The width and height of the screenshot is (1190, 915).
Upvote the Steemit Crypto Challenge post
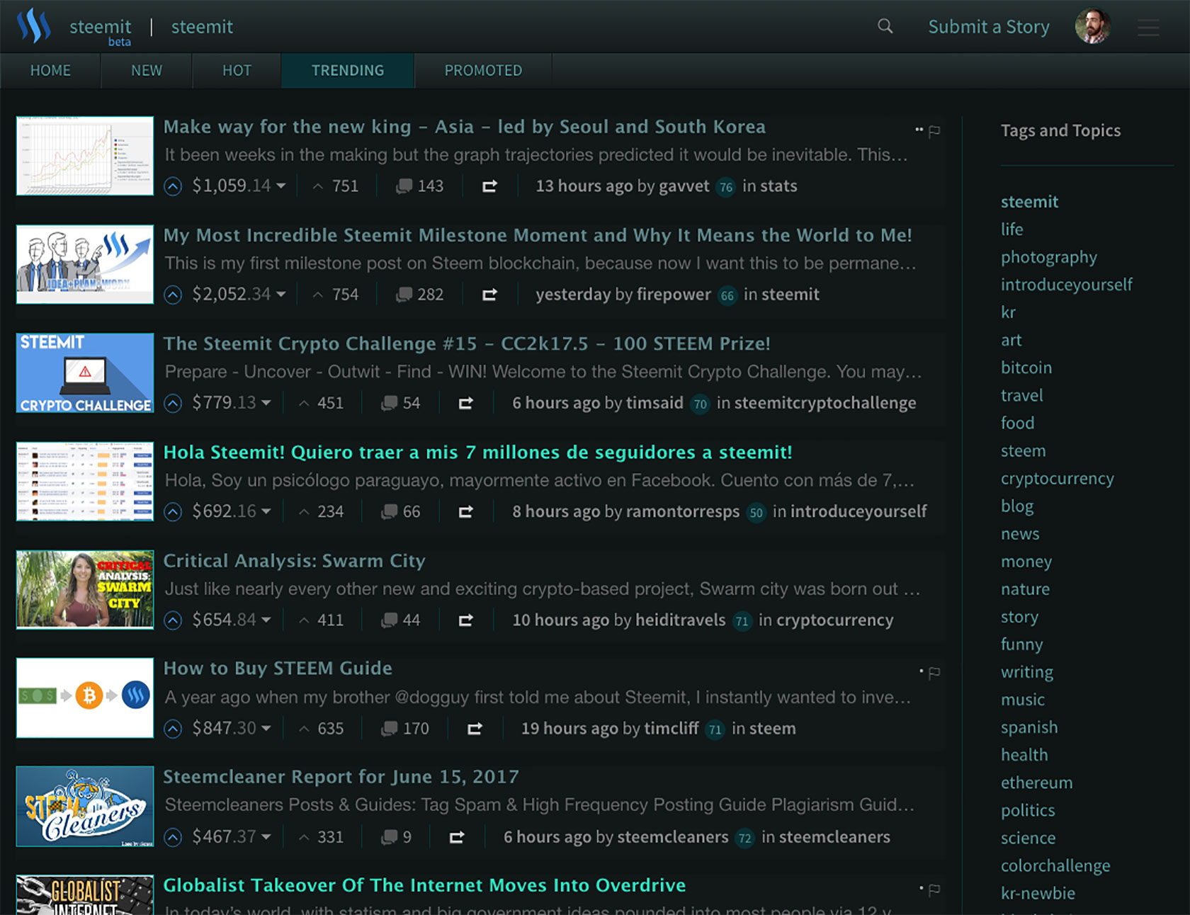[173, 403]
